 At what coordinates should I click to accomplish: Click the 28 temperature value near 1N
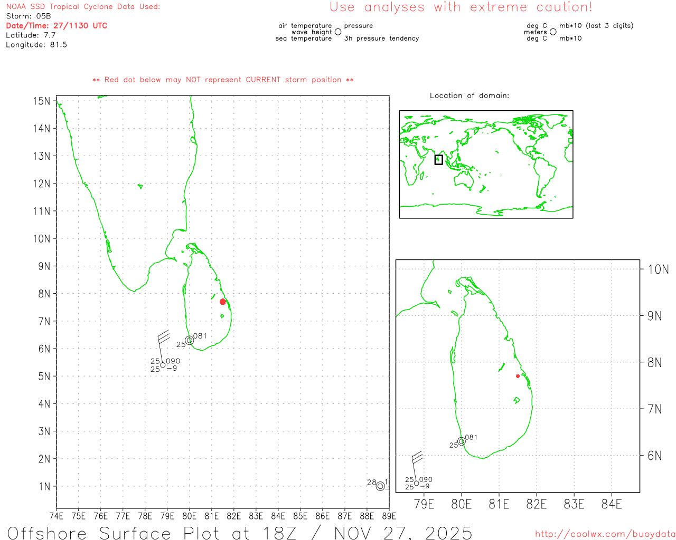[x=372, y=483]
